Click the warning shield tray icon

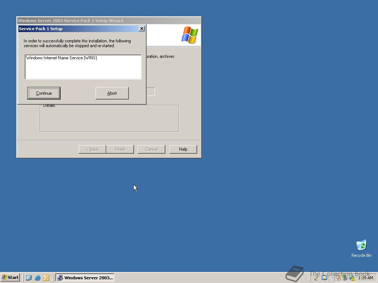coord(352,278)
